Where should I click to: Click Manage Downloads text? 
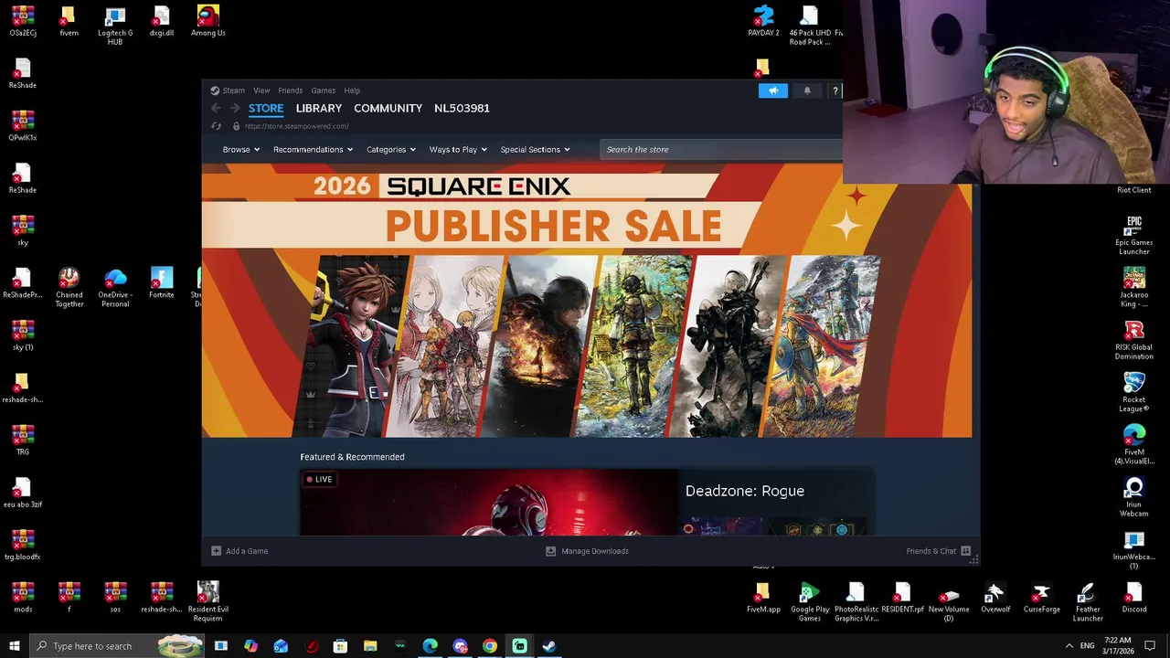(595, 551)
